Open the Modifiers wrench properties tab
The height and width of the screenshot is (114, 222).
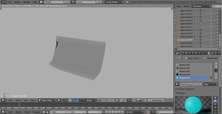(x=203, y=53)
